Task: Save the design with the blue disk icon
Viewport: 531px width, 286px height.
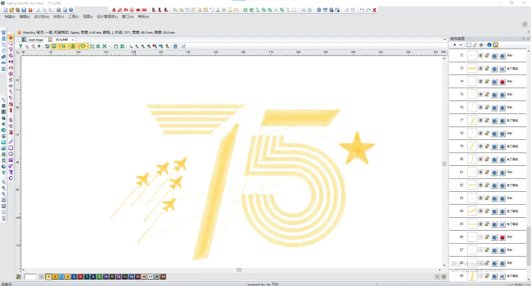Action: click(24, 10)
